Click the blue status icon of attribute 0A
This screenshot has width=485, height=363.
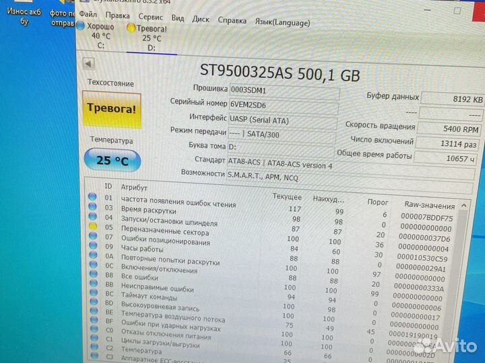[93, 255]
